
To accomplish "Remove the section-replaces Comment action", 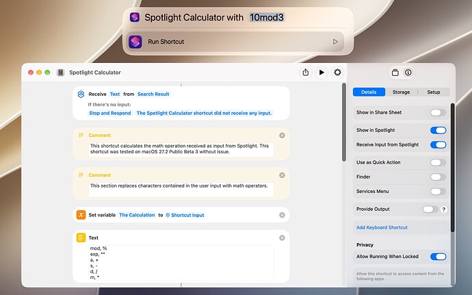I will click(x=282, y=175).
